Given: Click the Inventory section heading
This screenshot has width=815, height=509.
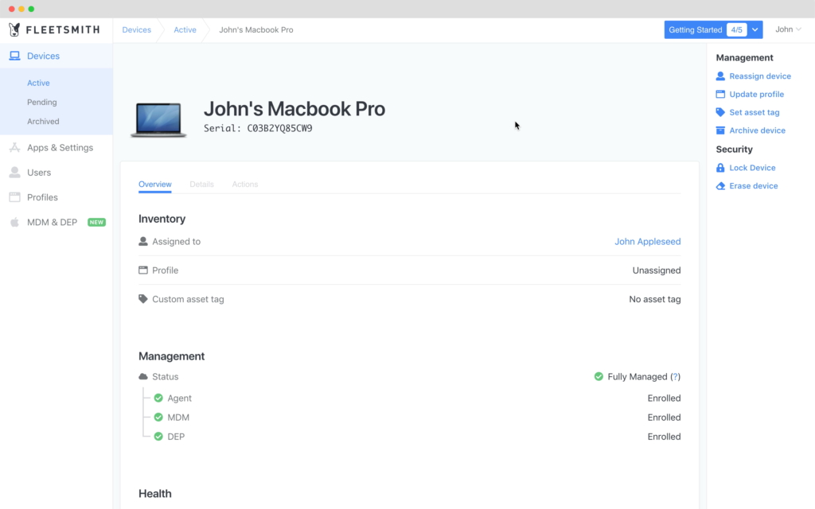Looking at the screenshot, I should point(162,219).
